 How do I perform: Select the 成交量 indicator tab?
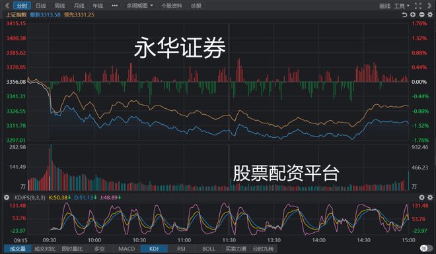18,249
